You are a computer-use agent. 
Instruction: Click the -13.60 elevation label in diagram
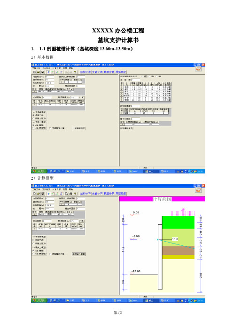(136, 271)
